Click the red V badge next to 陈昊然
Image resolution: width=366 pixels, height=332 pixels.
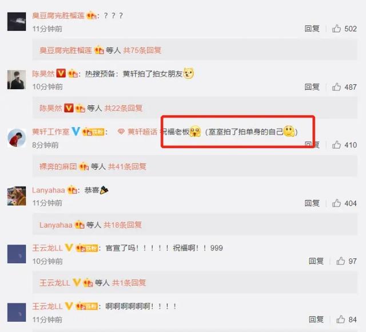coord(61,73)
